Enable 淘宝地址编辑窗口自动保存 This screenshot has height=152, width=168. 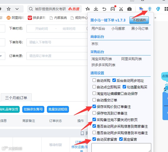(x=94, y=93)
